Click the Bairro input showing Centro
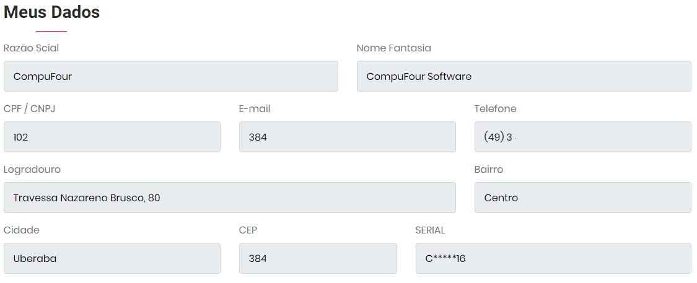Screen dimensions: 697x283 (x=582, y=198)
